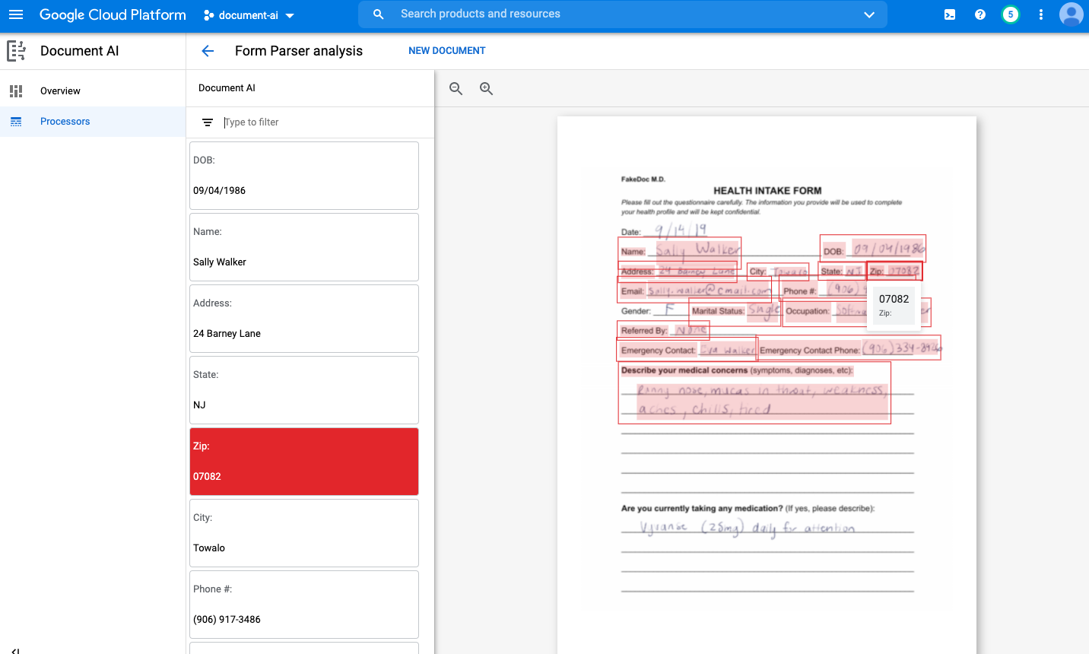Select Processors in the sidebar
This screenshot has width=1089, height=654.
click(65, 121)
